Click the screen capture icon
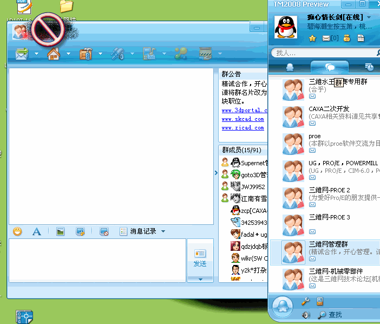This screenshot has height=324, width=380. 80,231
